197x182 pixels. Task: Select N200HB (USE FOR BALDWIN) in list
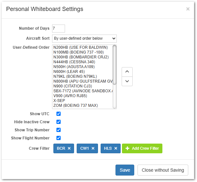pos(81,47)
